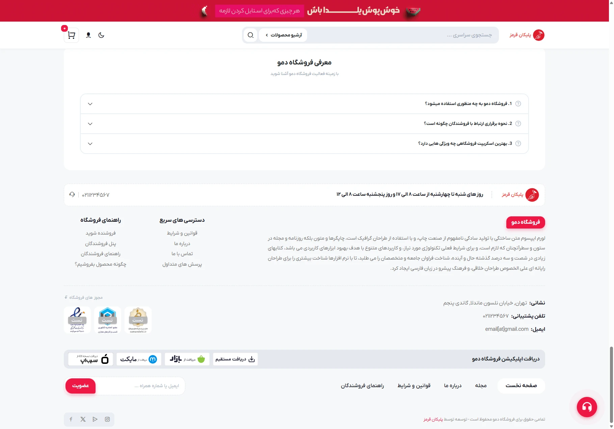Select the صفحه نخست footer tab
This screenshot has height=429, width=614.
coord(521,385)
